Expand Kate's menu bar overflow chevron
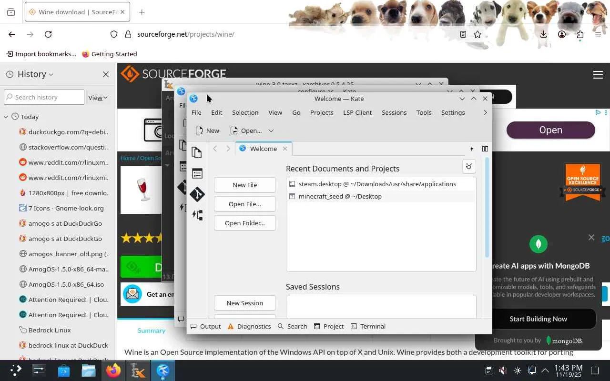This screenshot has height=381, width=610. pyautogui.click(x=485, y=112)
